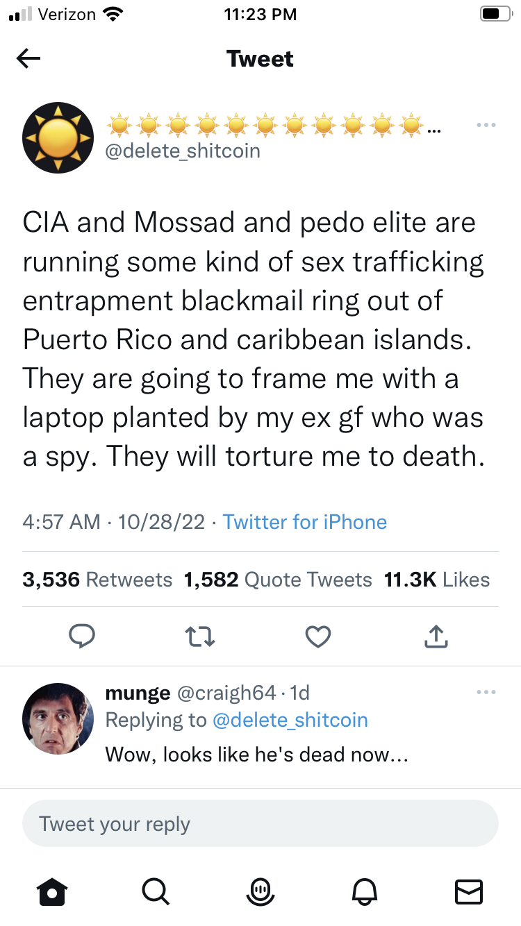Viewport: 521px width, 926px height.
Task: Open the Spaces microphone tab
Action: [x=260, y=891]
